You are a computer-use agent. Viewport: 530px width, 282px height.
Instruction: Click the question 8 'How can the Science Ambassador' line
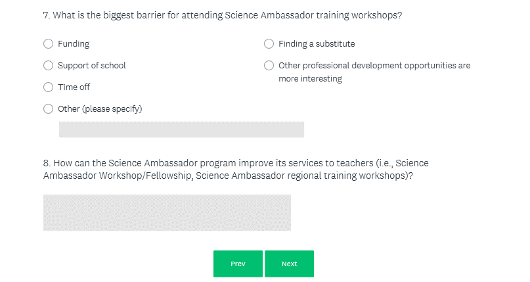pos(235,163)
